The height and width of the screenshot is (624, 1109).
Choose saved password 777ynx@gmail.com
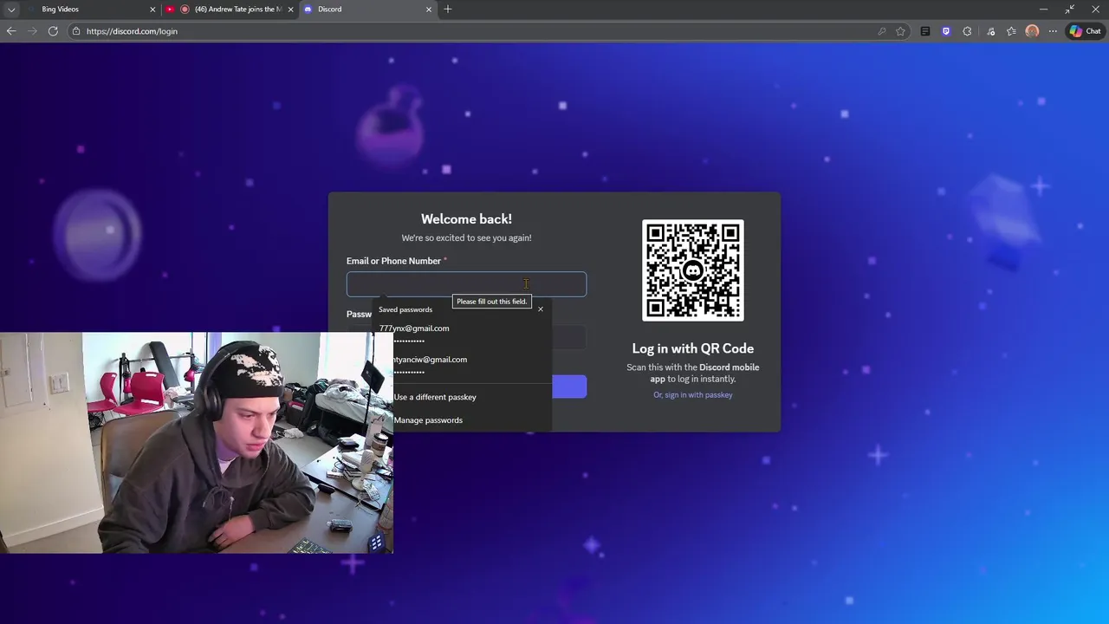coord(464,334)
